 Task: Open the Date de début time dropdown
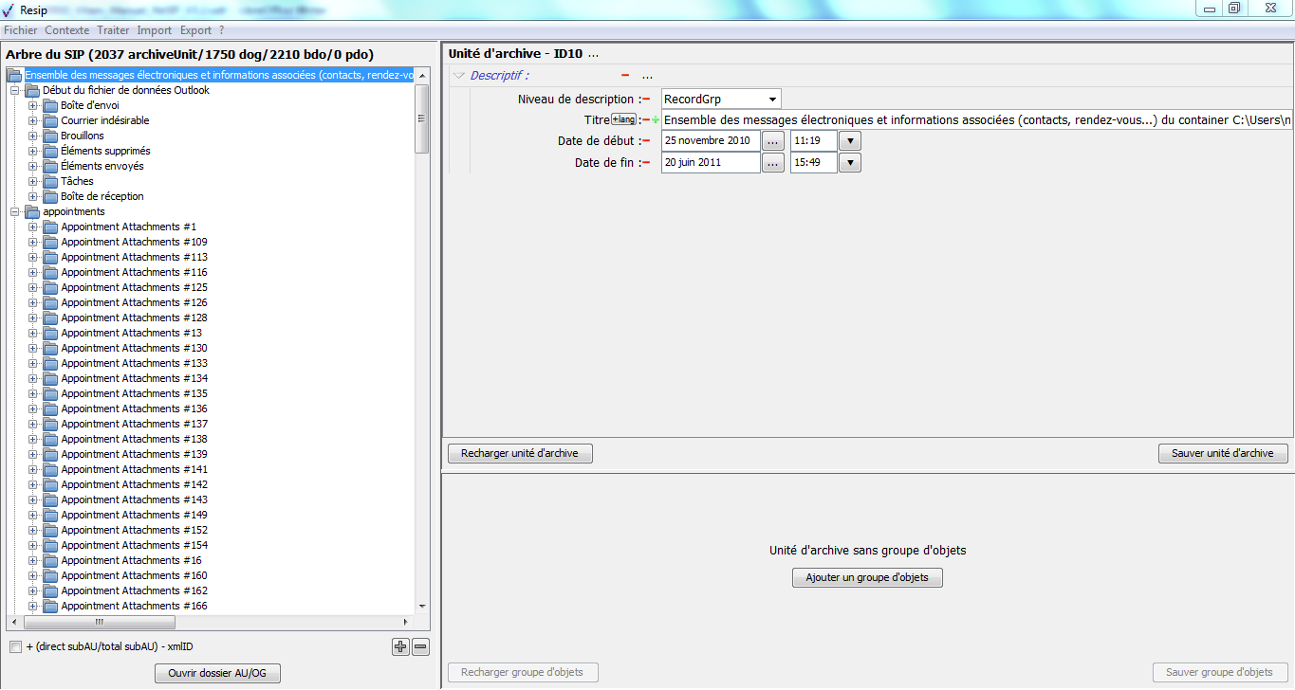[850, 141]
